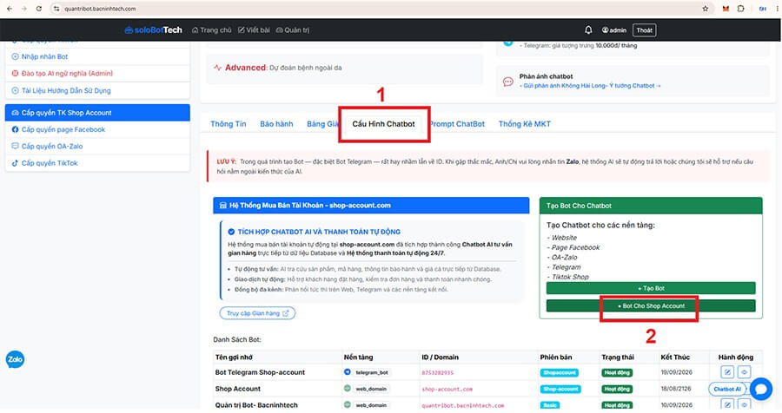782x413 pixels.
Task: Click shop icon in Hệ Thống Mua Bán header
Action: (x=223, y=206)
